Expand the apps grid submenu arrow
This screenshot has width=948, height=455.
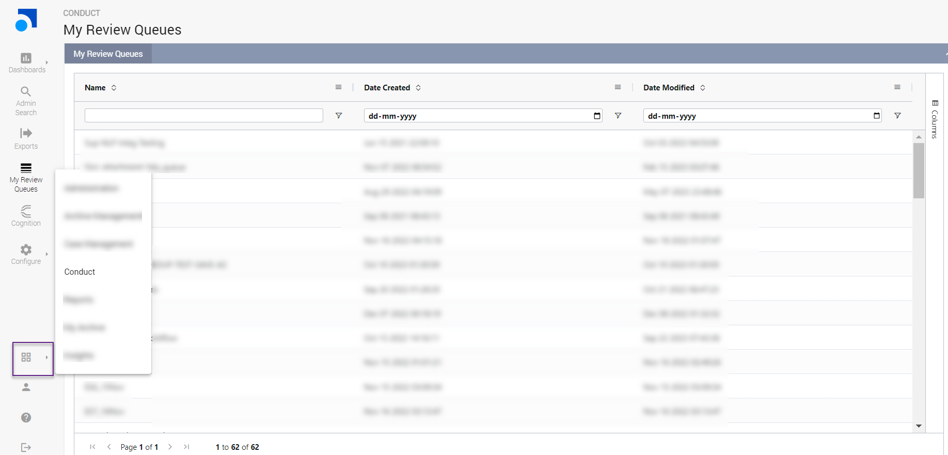click(46, 357)
